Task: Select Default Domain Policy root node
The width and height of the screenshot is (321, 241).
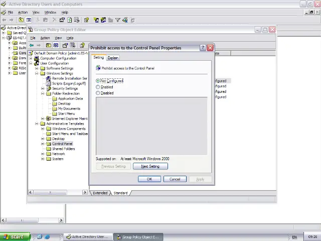Action: [61, 53]
